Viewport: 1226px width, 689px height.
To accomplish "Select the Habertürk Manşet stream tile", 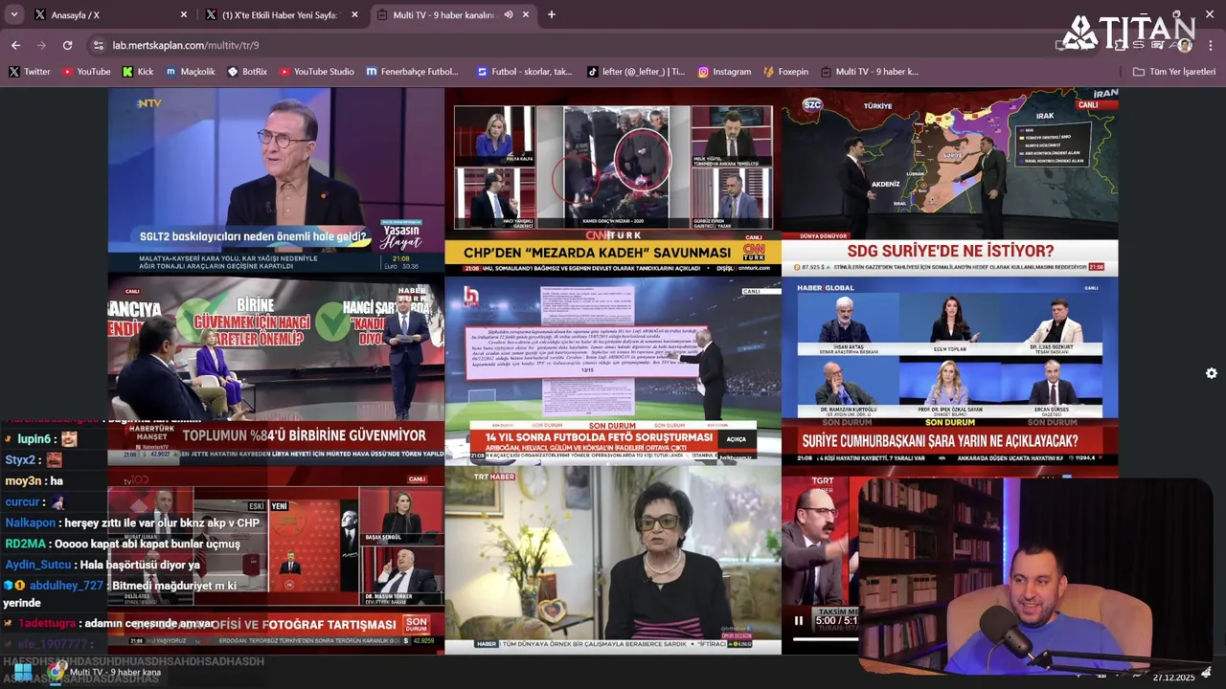I will [x=276, y=369].
